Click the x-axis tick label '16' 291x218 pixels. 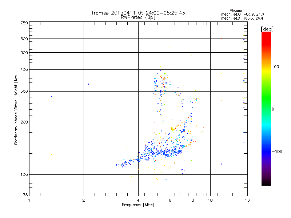pyautogui.click(x=247, y=200)
